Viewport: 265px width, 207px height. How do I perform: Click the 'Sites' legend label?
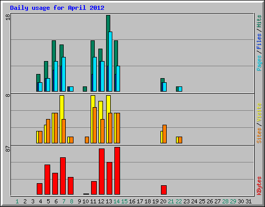[259, 136]
